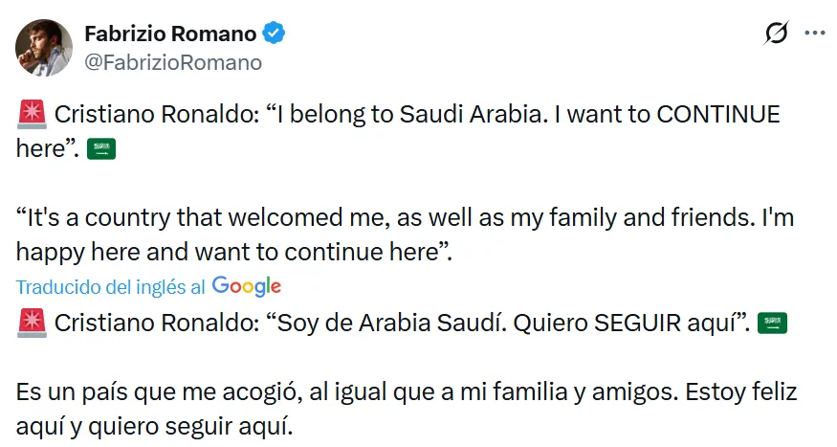Screen dimensions: 837x447
Task: Click the siren emoji in the Spanish translation
Action: (32, 324)
